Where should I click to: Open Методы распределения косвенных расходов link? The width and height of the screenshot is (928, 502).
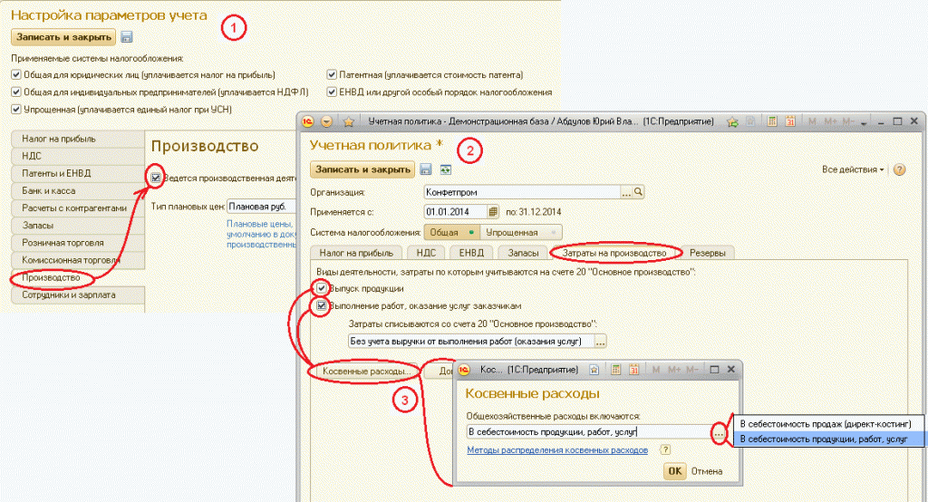(x=557, y=450)
